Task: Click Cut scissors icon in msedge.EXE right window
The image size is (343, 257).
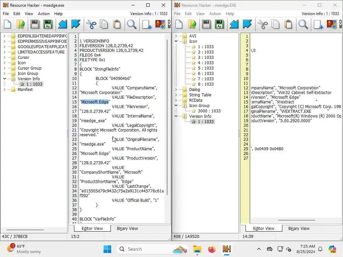Action: [263, 24]
